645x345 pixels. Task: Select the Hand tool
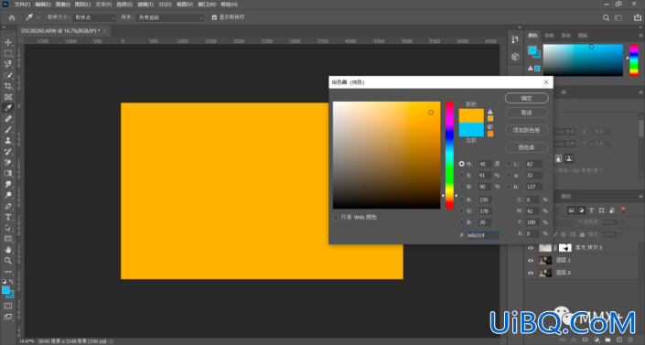pyautogui.click(x=8, y=250)
